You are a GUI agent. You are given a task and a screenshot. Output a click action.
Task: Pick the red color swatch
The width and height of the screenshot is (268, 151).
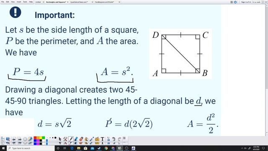[35, 138]
